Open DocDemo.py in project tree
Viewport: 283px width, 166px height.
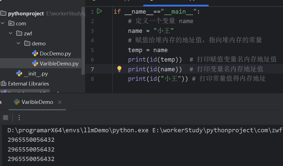pyautogui.click(x=55, y=54)
